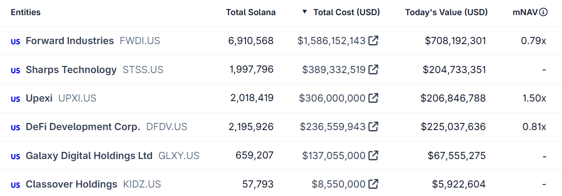Open Galaxy Digital Holdings Ltd link
The height and width of the screenshot is (196, 562).
pyautogui.click(x=89, y=155)
